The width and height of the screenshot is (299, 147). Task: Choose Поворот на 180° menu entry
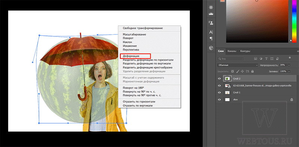[133, 88]
